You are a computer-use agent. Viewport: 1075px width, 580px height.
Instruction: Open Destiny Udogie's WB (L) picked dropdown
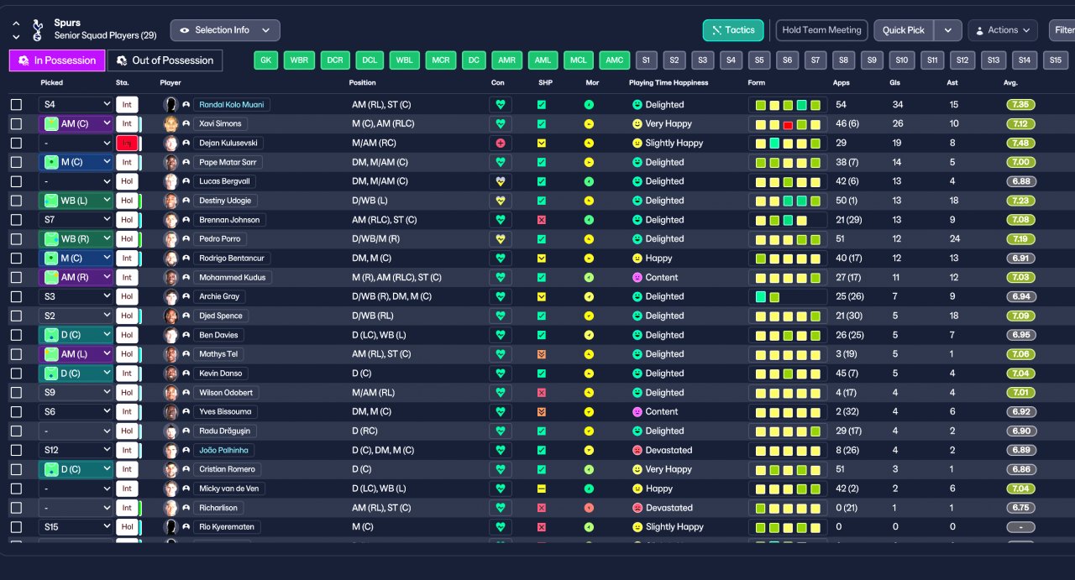[76, 201]
